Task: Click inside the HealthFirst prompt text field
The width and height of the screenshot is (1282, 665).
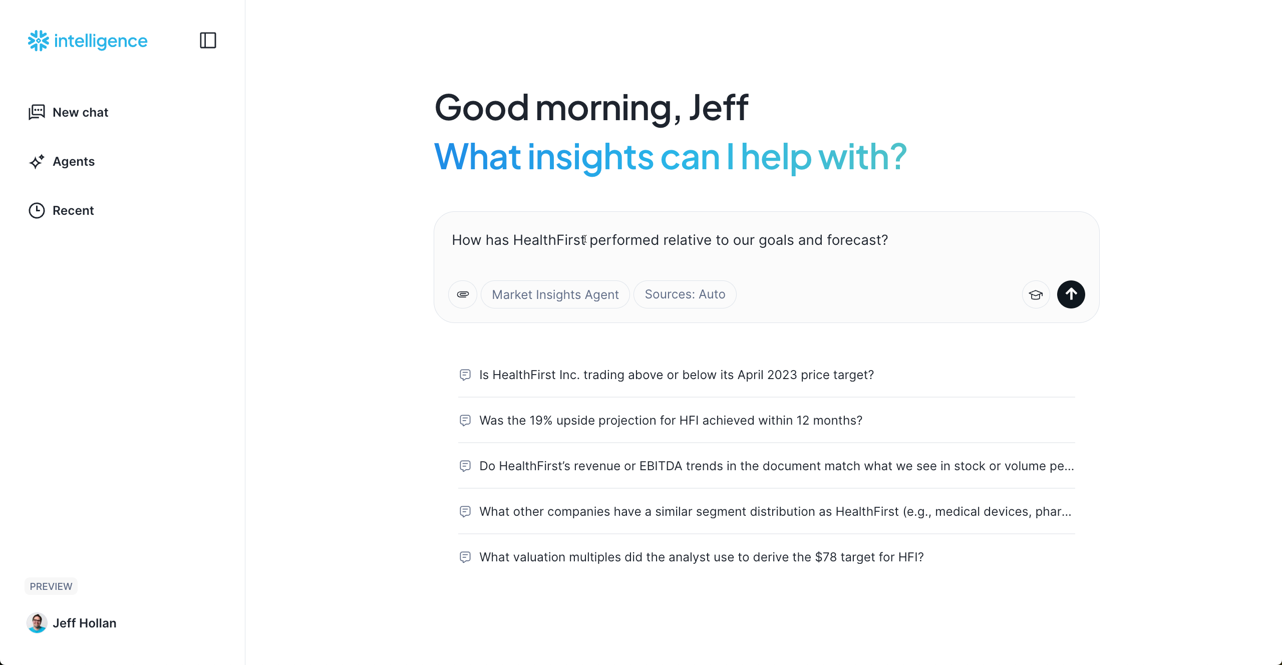Action: pyautogui.click(x=670, y=240)
